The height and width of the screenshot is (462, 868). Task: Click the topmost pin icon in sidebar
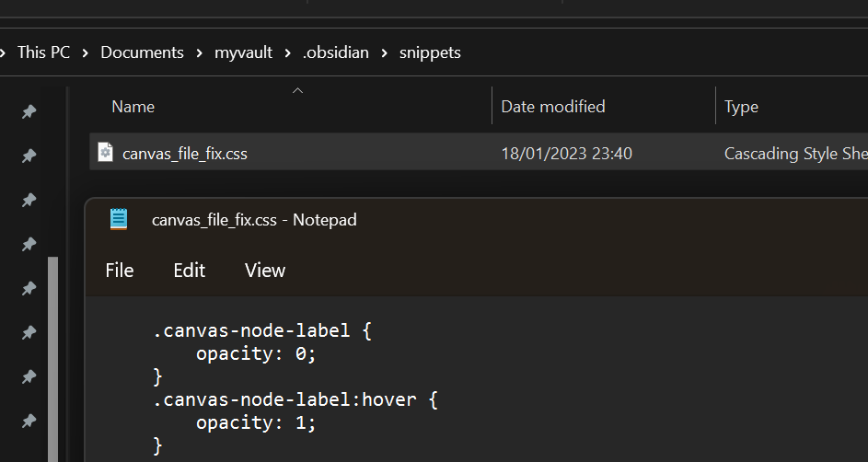point(29,111)
